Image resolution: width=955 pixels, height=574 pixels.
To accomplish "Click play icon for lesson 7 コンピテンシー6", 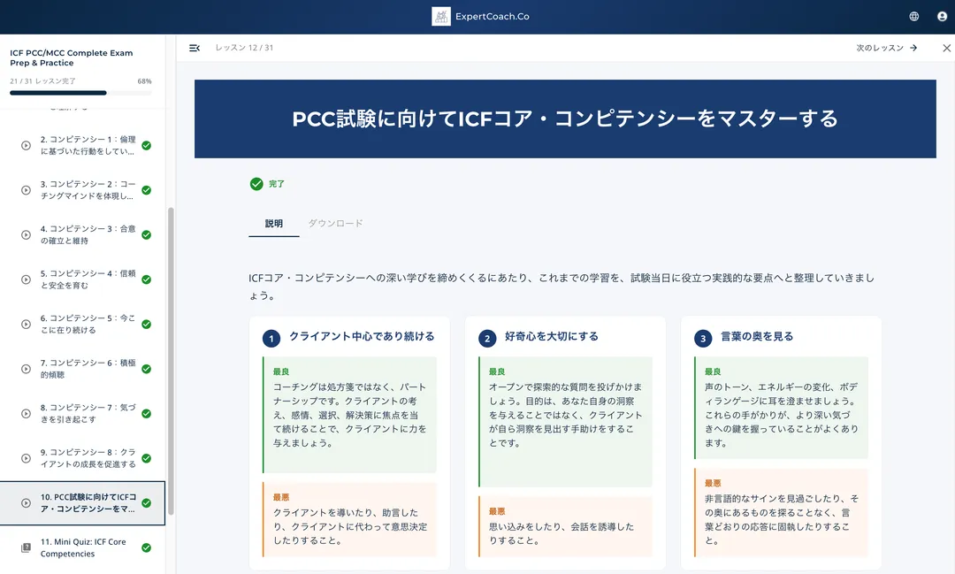I will tap(27, 369).
